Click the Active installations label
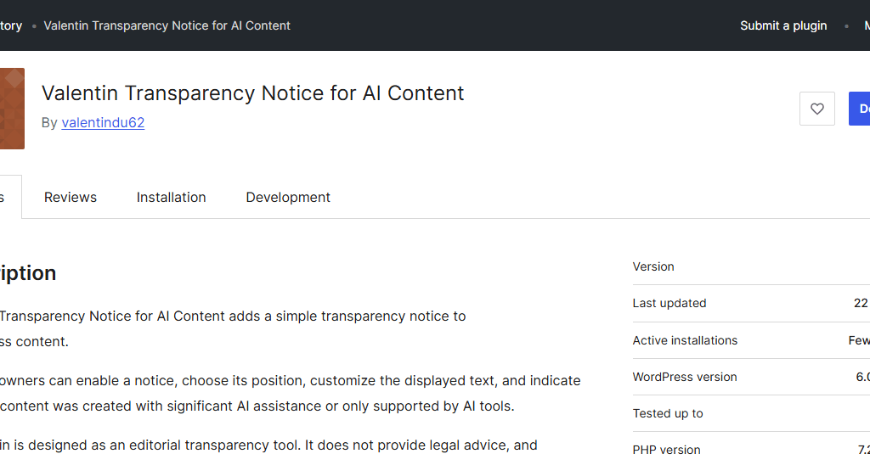Image resolution: width=870 pixels, height=465 pixels. [x=685, y=340]
